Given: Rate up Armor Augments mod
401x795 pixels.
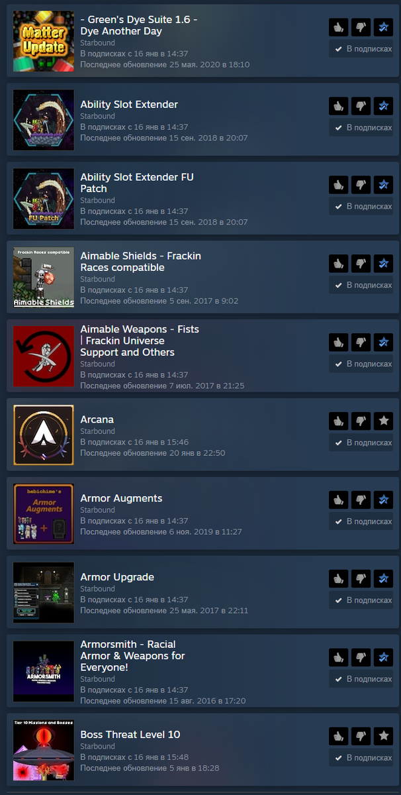Looking at the screenshot, I should pyautogui.click(x=338, y=500).
